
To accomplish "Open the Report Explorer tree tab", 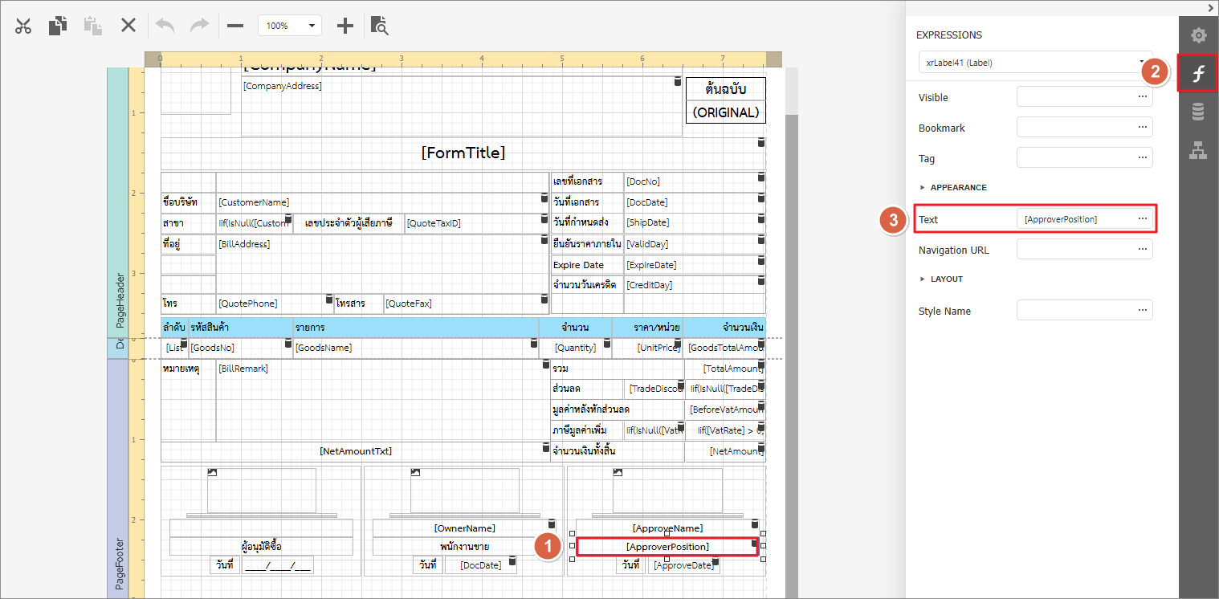I will [1198, 150].
